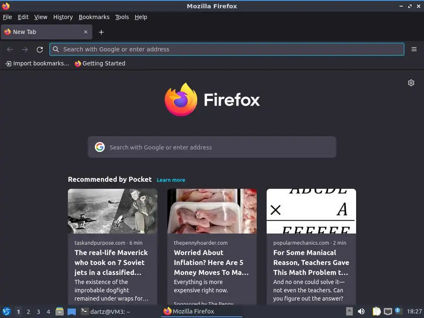The image size is (424, 318).
Task: Click 'The existence of the improbable dogfight' description
Action: coord(111,290)
